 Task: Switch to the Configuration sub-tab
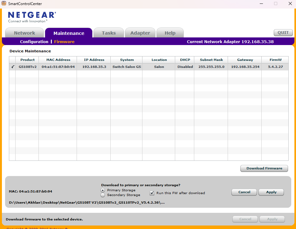pyautogui.click(x=34, y=42)
